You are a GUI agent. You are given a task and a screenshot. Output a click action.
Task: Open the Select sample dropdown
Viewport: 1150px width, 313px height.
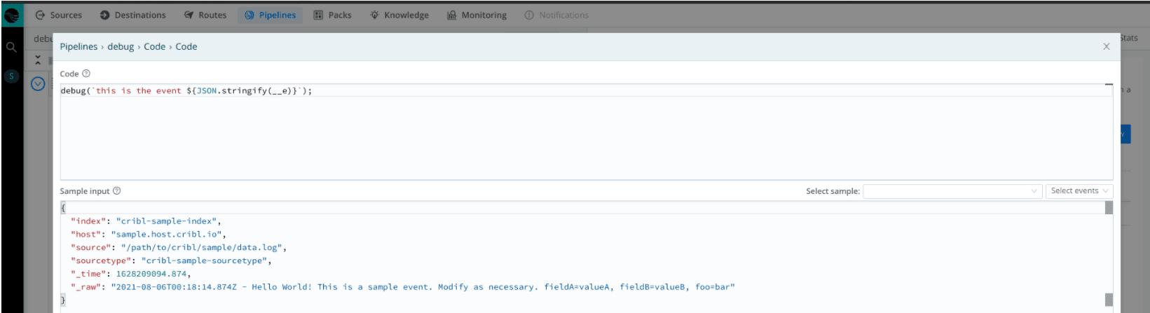(x=952, y=191)
